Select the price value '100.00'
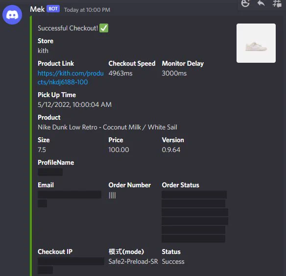 tap(119, 150)
